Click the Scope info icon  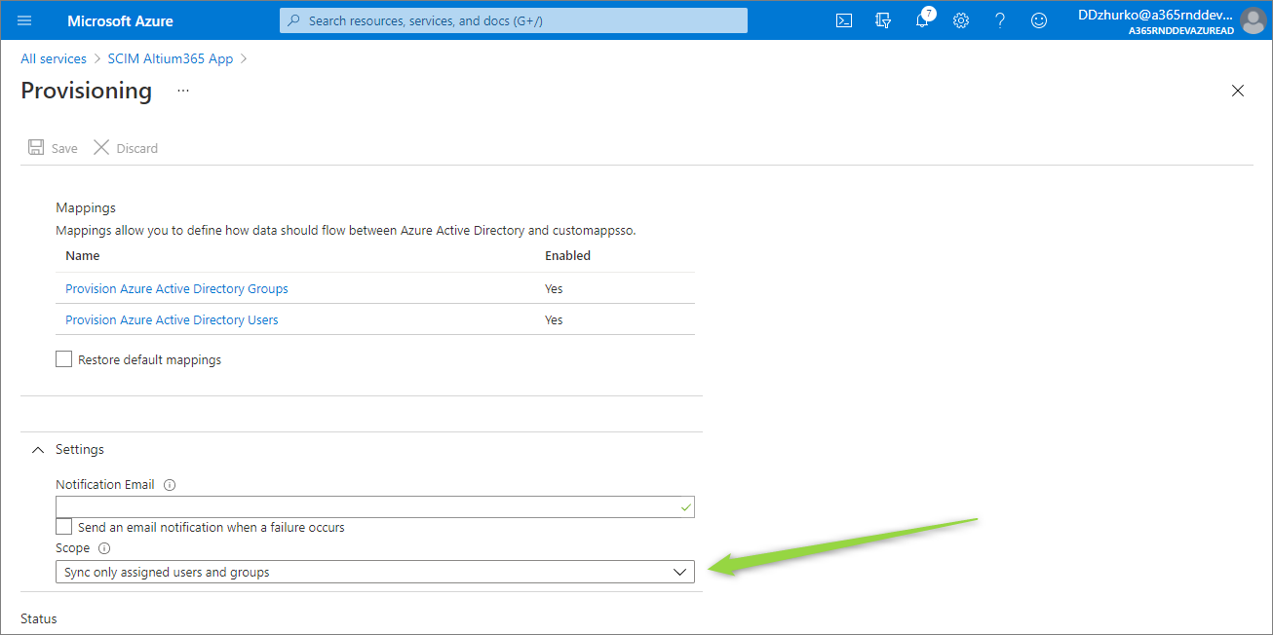[x=105, y=548]
